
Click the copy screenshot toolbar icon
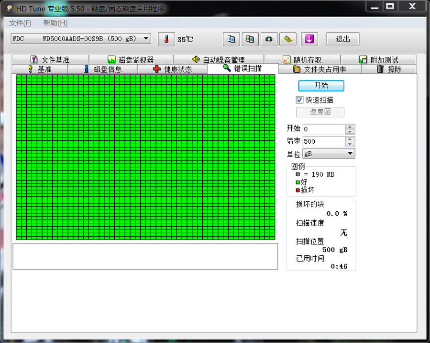(250, 39)
